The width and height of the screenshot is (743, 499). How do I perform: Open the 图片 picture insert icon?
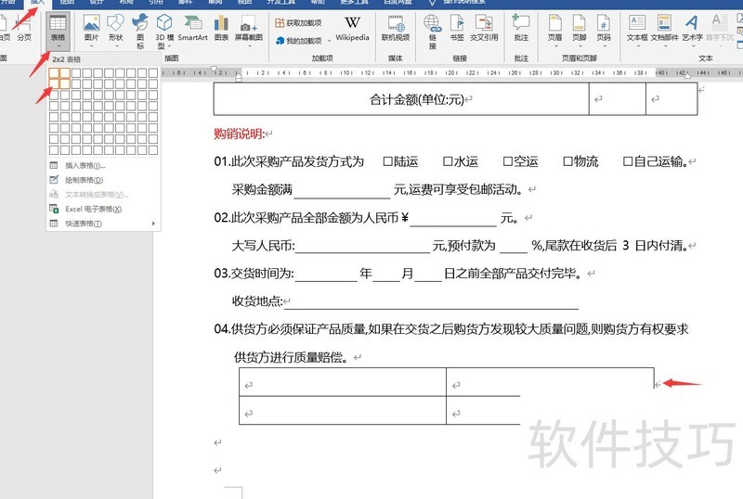click(91, 23)
